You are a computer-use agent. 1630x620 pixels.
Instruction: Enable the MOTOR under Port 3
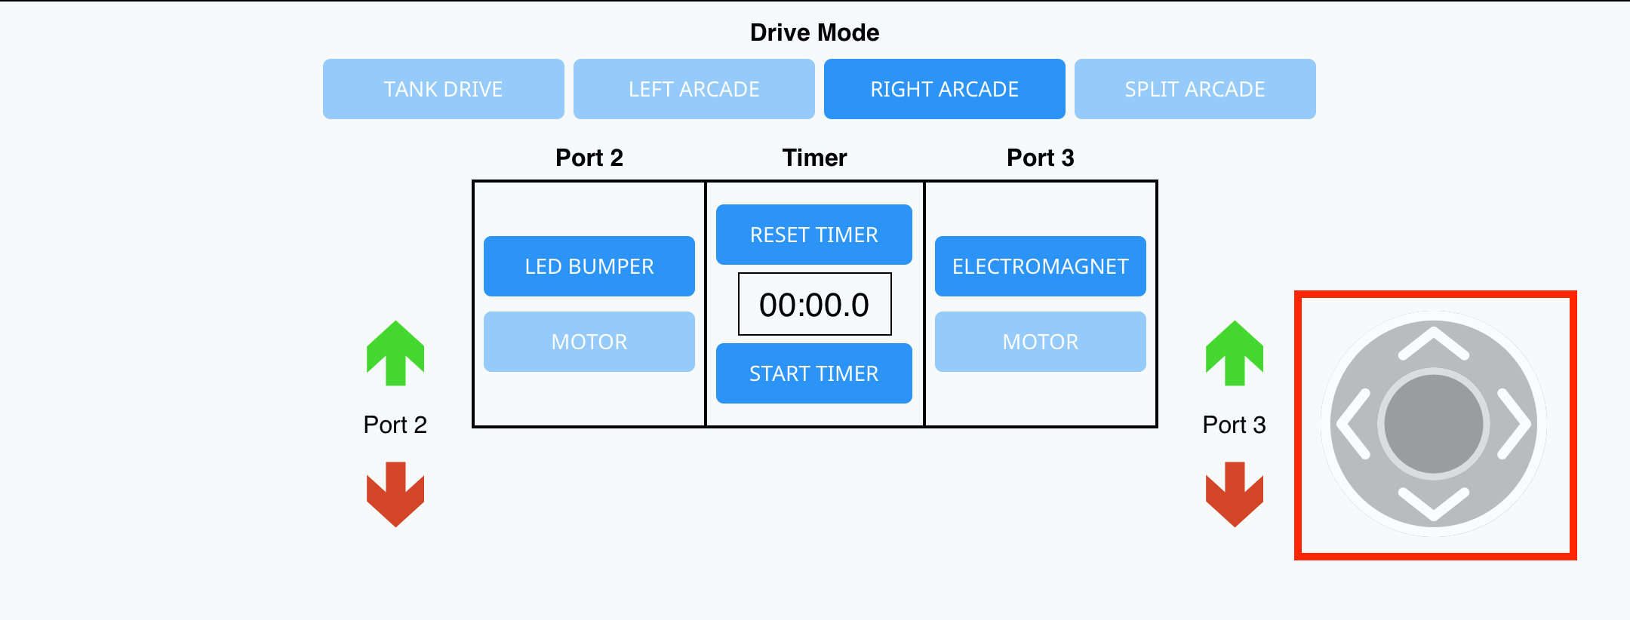[1040, 341]
